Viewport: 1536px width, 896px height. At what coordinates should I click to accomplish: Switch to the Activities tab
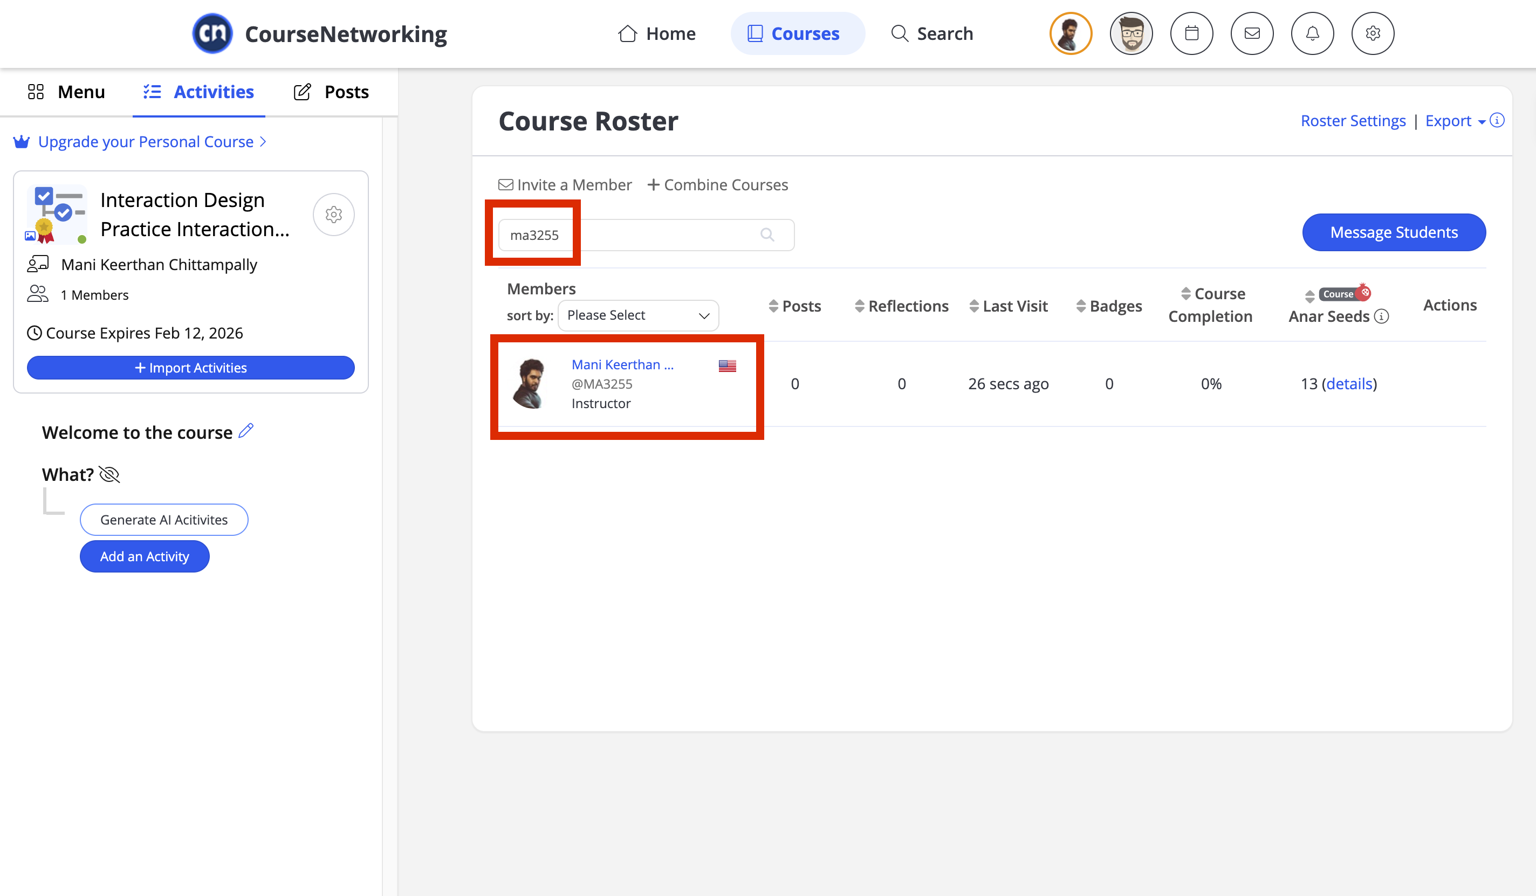tap(198, 92)
